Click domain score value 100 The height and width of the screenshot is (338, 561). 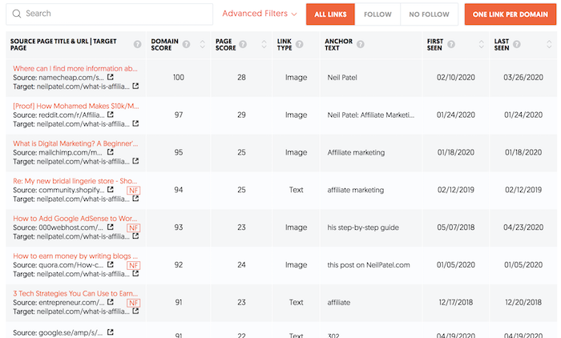coord(179,78)
